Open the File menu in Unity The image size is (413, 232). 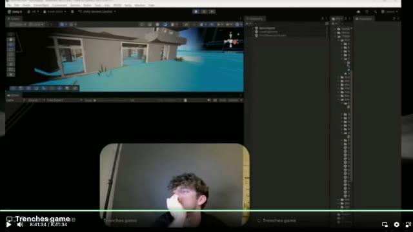[x=9, y=5]
